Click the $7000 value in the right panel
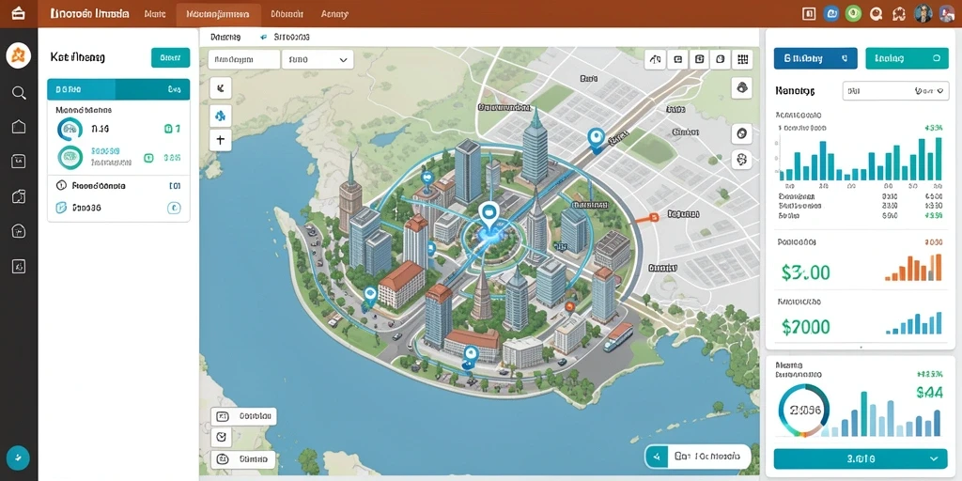The height and width of the screenshot is (481, 962). [806, 326]
